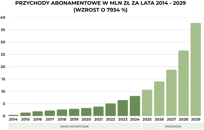Click the chart title text
Screen dimensions: 204x130
(x=102, y=4)
